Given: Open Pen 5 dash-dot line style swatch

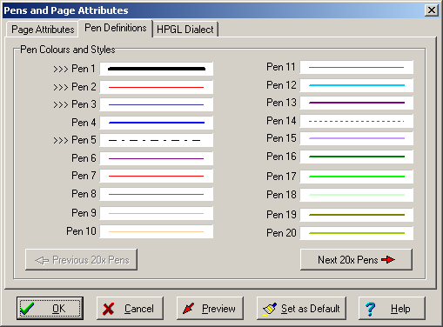Looking at the screenshot, I should [x=157, y=140].
